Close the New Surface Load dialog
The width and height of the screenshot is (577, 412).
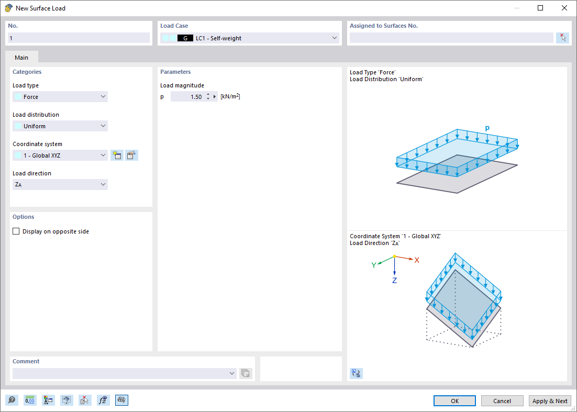click(x=564, y=8)
